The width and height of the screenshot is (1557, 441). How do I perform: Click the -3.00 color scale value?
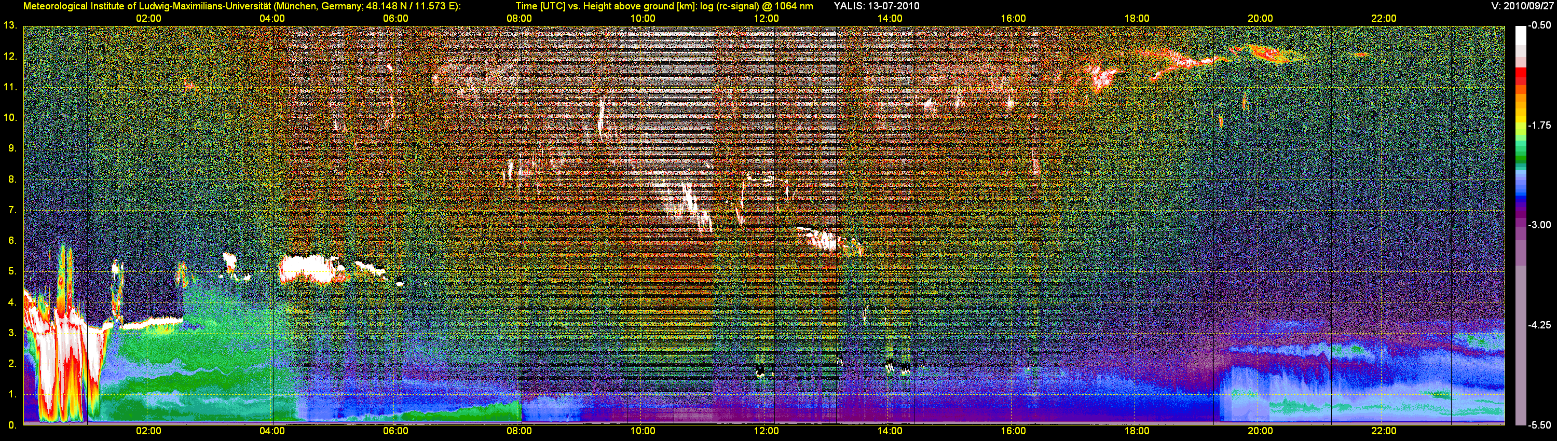(x=1539, y=225)
